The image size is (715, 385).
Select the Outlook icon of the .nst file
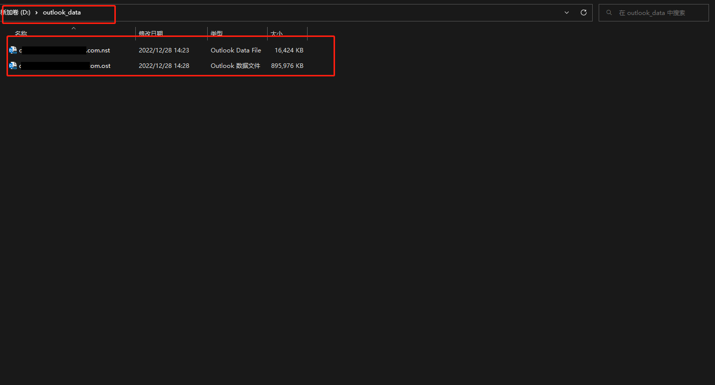pyautogui.click(x=13, y=50)
